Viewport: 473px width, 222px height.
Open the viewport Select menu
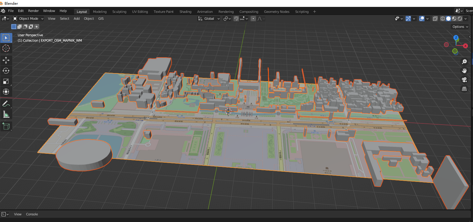tap(65, 19)
